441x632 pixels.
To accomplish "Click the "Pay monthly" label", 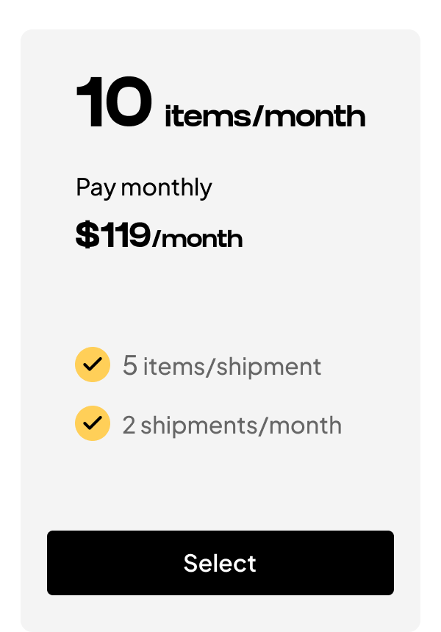I will point(144,188).
